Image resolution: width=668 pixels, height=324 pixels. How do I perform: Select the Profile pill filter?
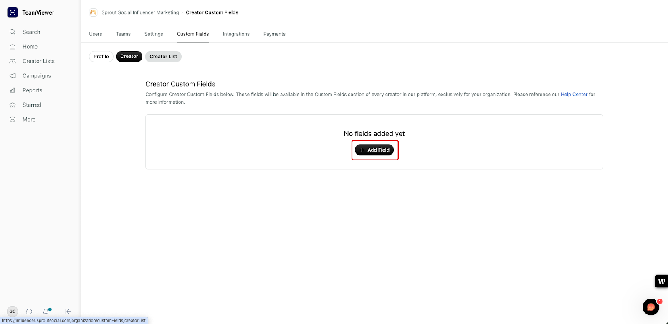(101, 57)
